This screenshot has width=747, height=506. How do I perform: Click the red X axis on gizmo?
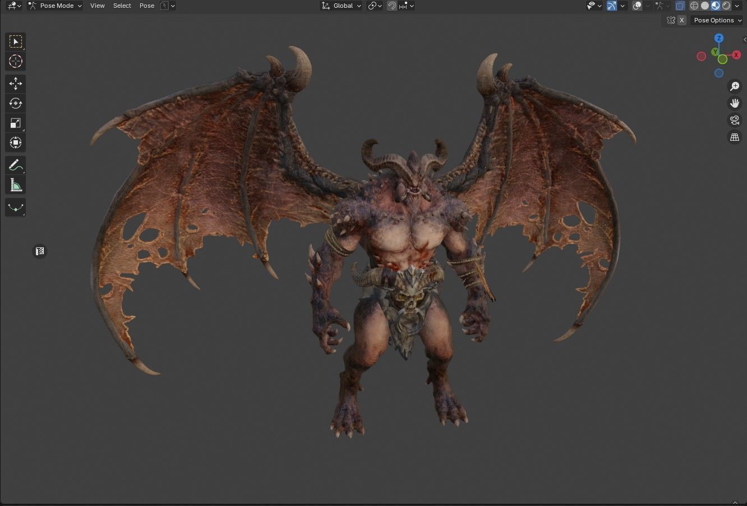click(736, 55)
